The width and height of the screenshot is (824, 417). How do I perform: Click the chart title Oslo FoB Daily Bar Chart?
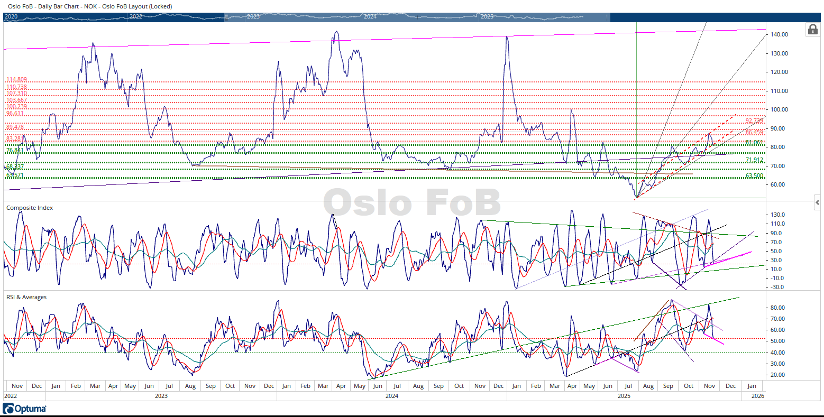click(x=90, y=6)
